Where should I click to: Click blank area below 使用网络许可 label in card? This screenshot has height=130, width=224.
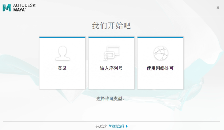(160, 81)
